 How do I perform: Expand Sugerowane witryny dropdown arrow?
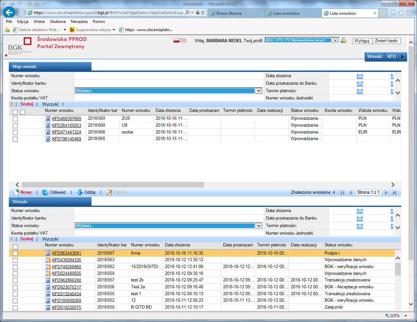coord(114,30)
